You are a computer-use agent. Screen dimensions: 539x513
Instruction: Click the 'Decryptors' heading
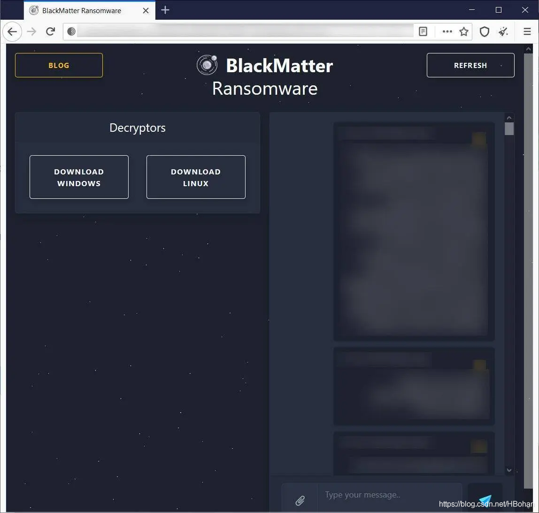pyautogui.click(x=138, y=128)
